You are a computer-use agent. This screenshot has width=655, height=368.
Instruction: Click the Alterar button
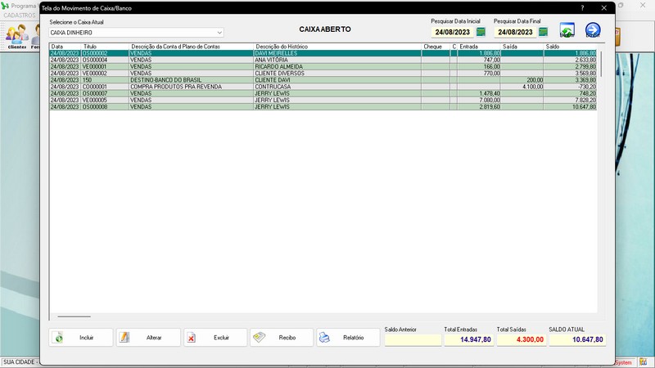pos(148,338)
